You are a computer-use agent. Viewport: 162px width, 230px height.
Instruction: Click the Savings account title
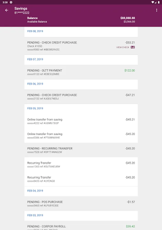pos(21,8)
